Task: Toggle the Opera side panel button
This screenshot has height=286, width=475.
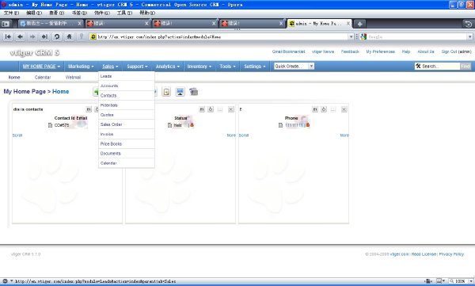Action: tap(6, 24)
